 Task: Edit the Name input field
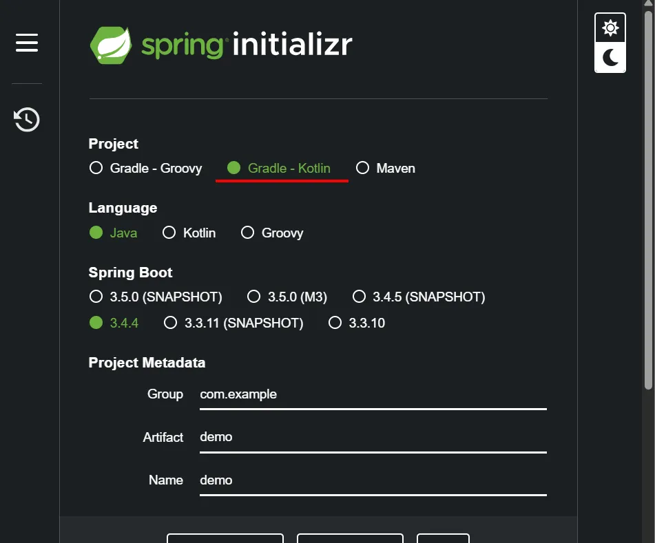pyautogui.click(x=373, y=480)
